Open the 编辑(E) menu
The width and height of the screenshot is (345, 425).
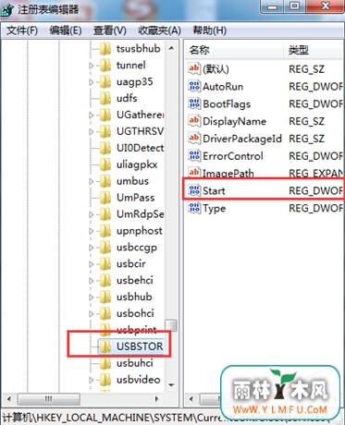point(66,30)
